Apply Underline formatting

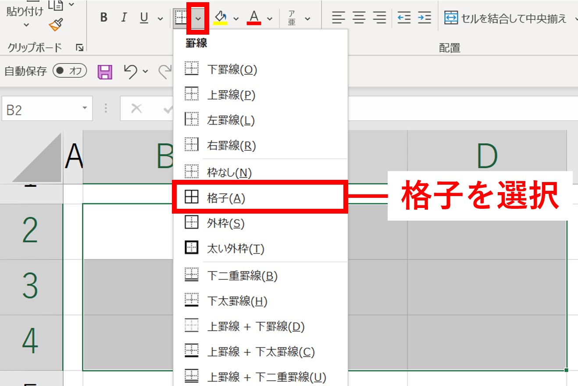pyautogui.click(x=144, y=18)
